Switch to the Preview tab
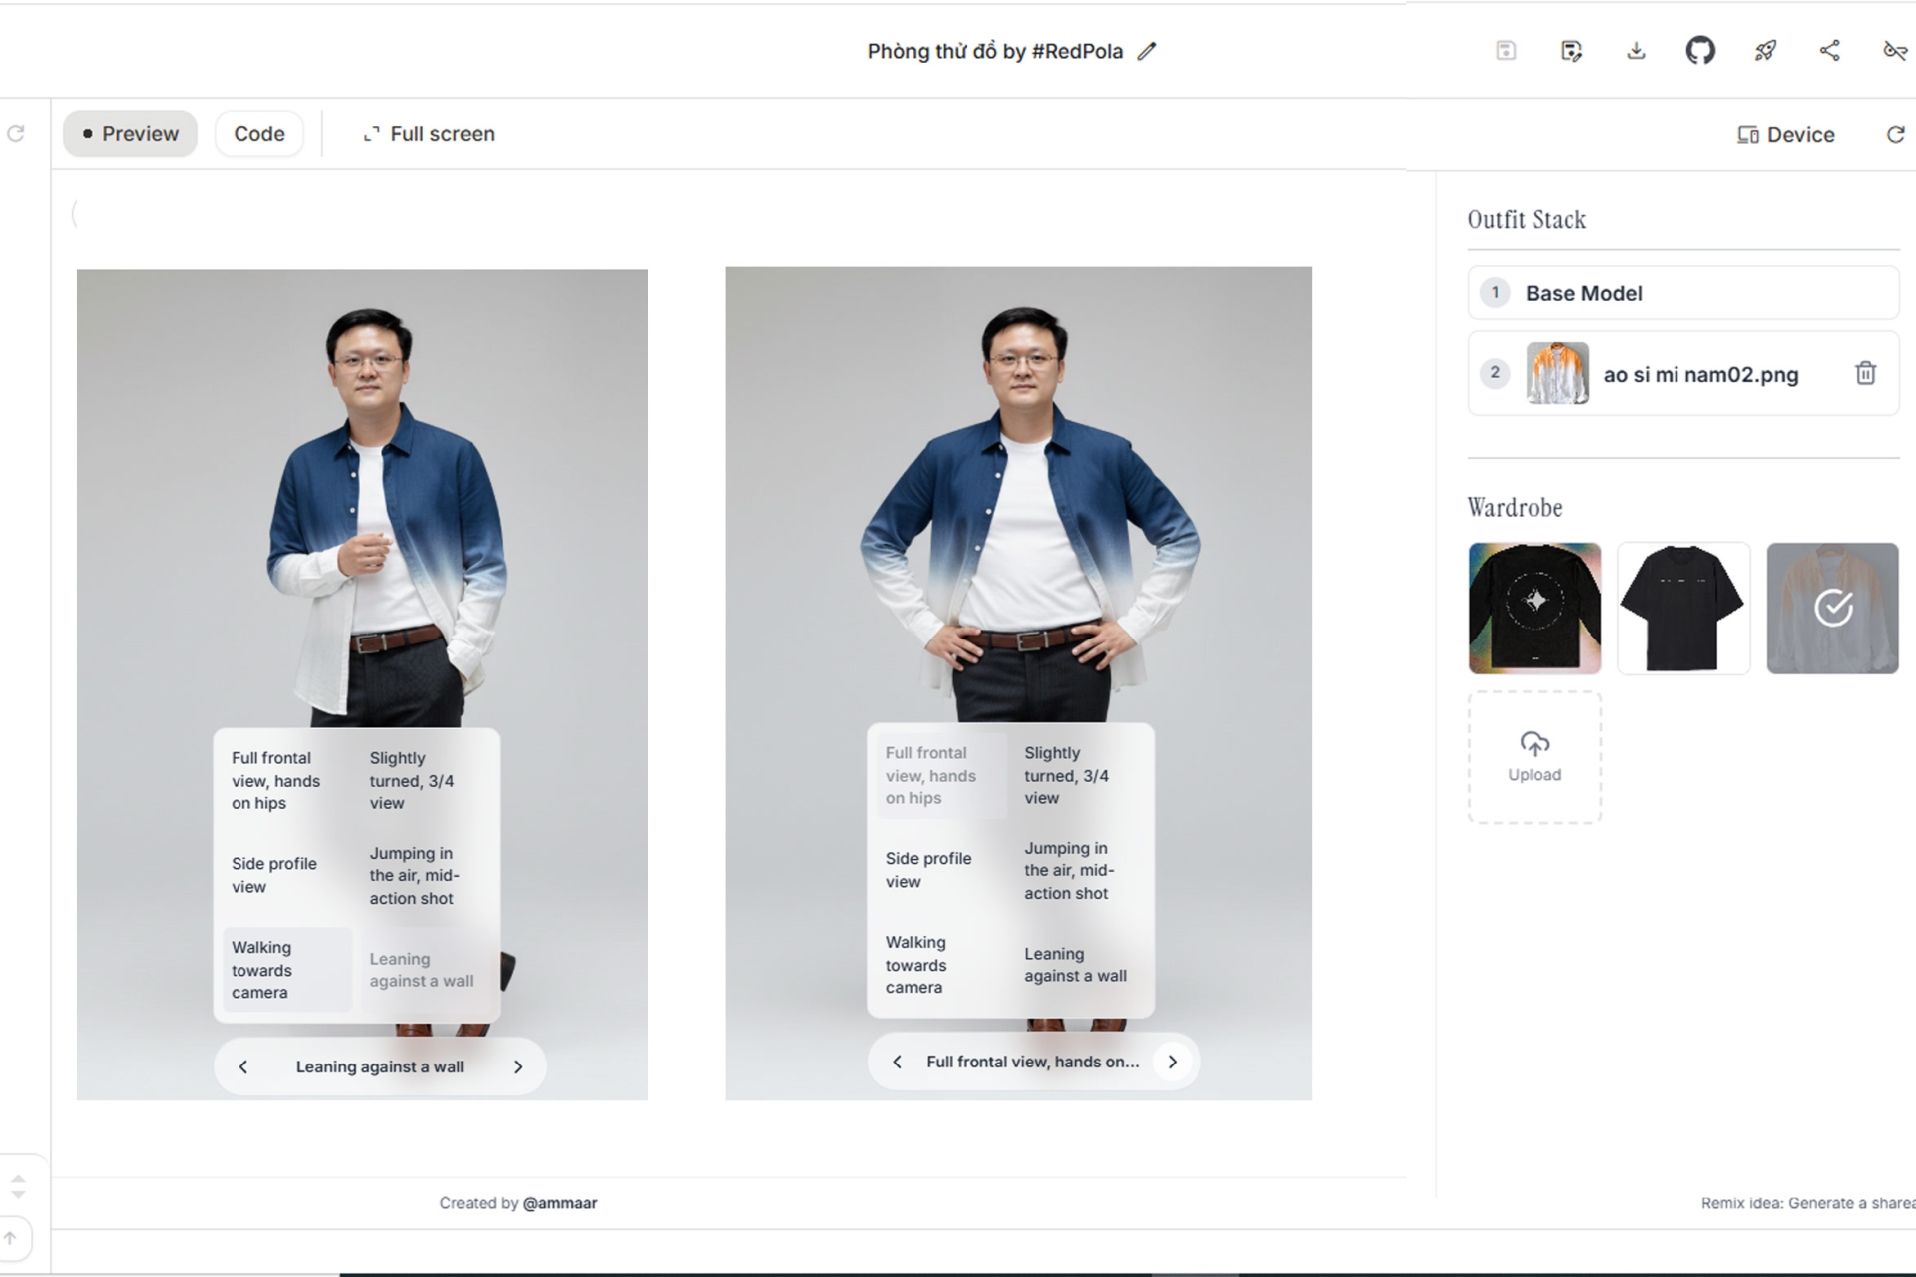Screen dimensions: 1916x1277 [x=130, y=134]
